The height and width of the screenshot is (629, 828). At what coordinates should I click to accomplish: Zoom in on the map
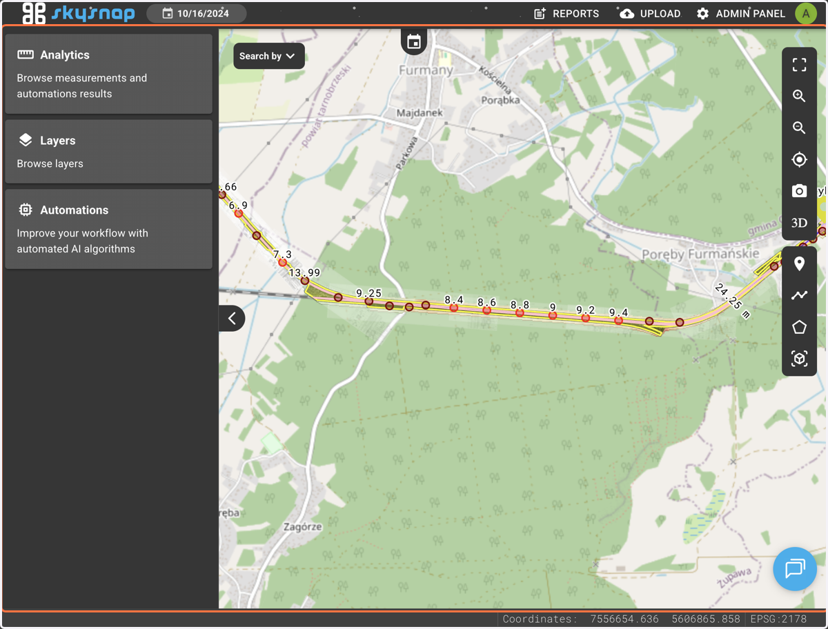799,96
